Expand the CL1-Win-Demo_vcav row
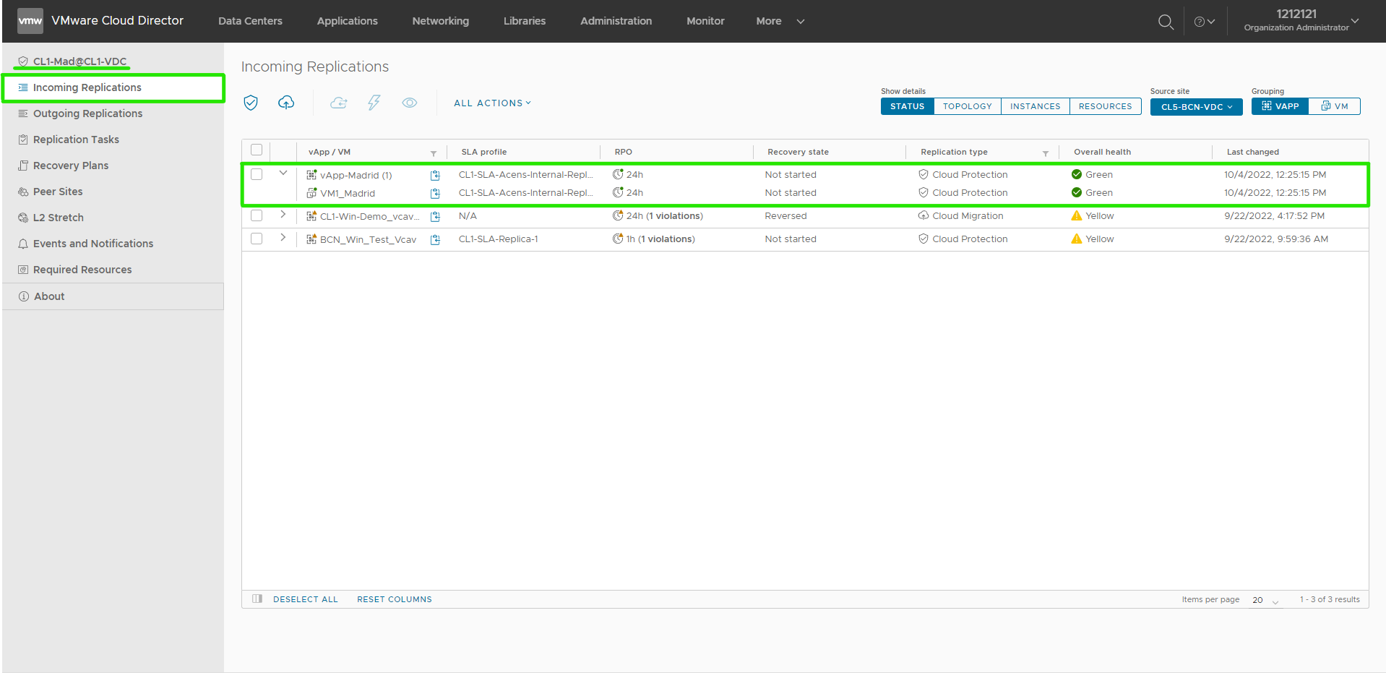Screen dimensions: 1386x673 tap(283, 215)
